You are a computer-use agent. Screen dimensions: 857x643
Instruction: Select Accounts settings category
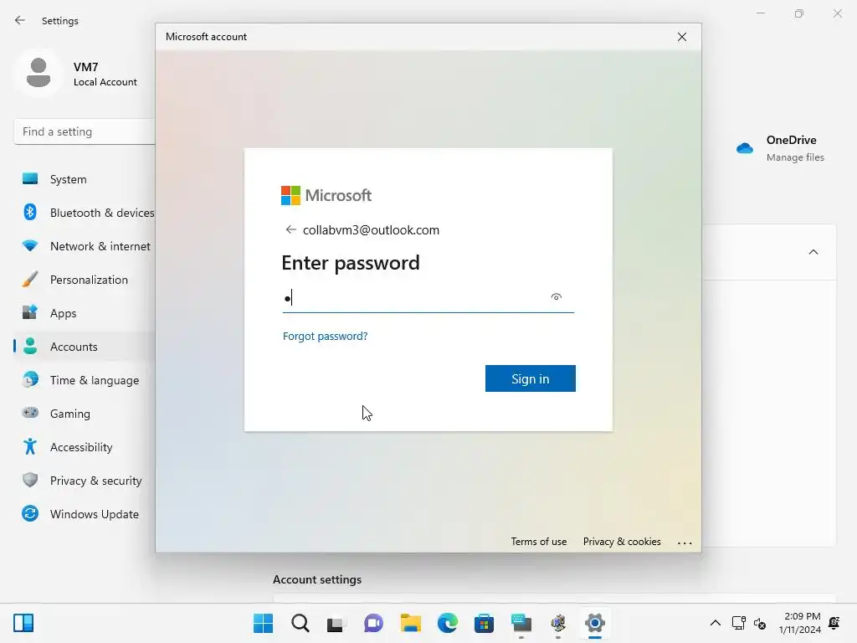pos(85,347)
